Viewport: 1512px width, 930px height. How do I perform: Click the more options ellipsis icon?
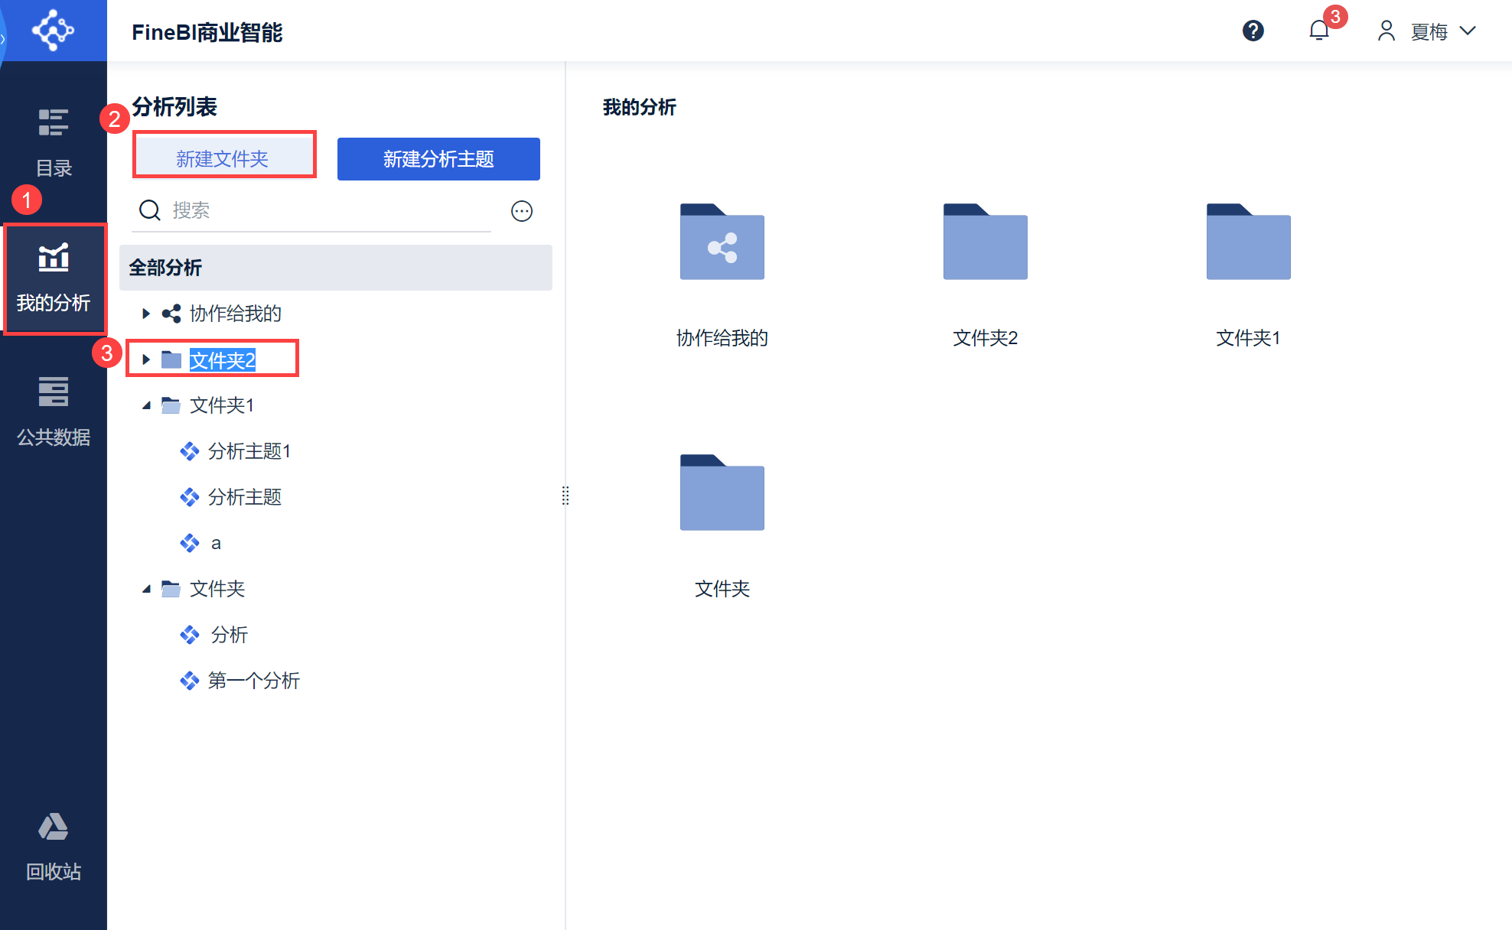(x=522, y=211)
